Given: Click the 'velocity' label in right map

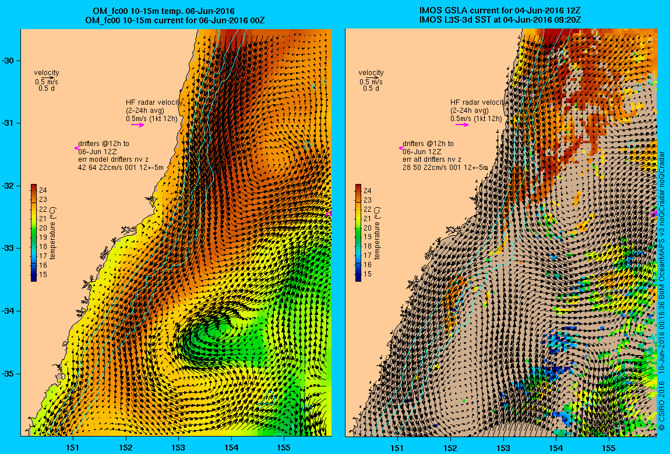Looking at the screenshot, I should 371,73.
